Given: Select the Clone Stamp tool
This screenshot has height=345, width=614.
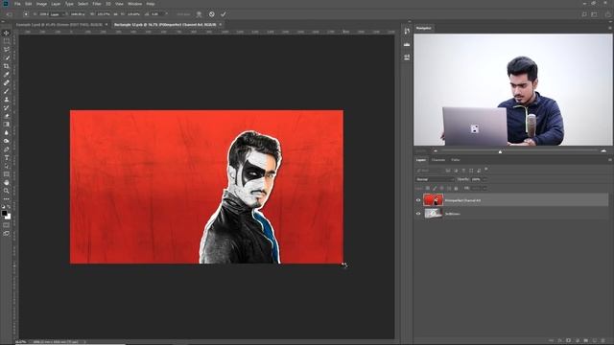Looking at the screenshot, I should point(7,100).
